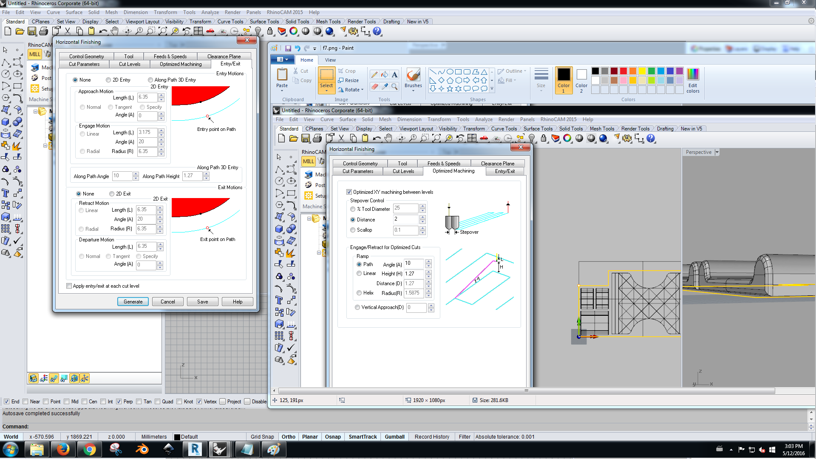This screenshot has width=816, height=459.
Task: Click the blue Help question mark icon
Action: 377,31
